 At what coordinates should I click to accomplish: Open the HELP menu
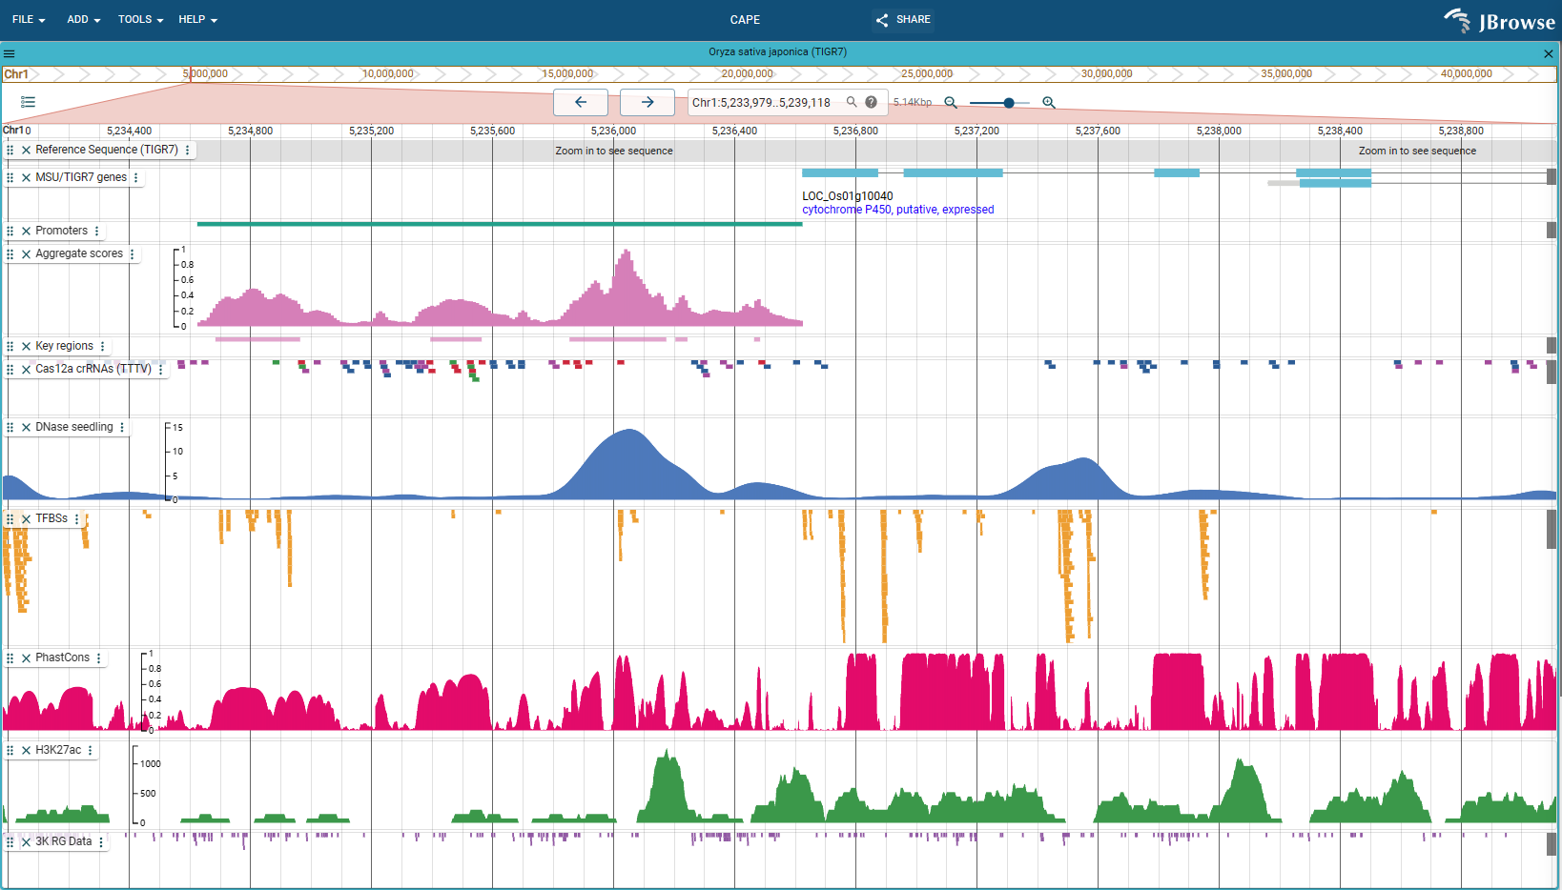pos(197,19)
